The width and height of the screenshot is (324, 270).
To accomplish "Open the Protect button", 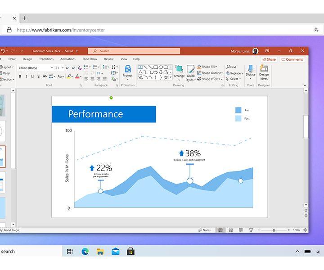I will click(127, 72).
